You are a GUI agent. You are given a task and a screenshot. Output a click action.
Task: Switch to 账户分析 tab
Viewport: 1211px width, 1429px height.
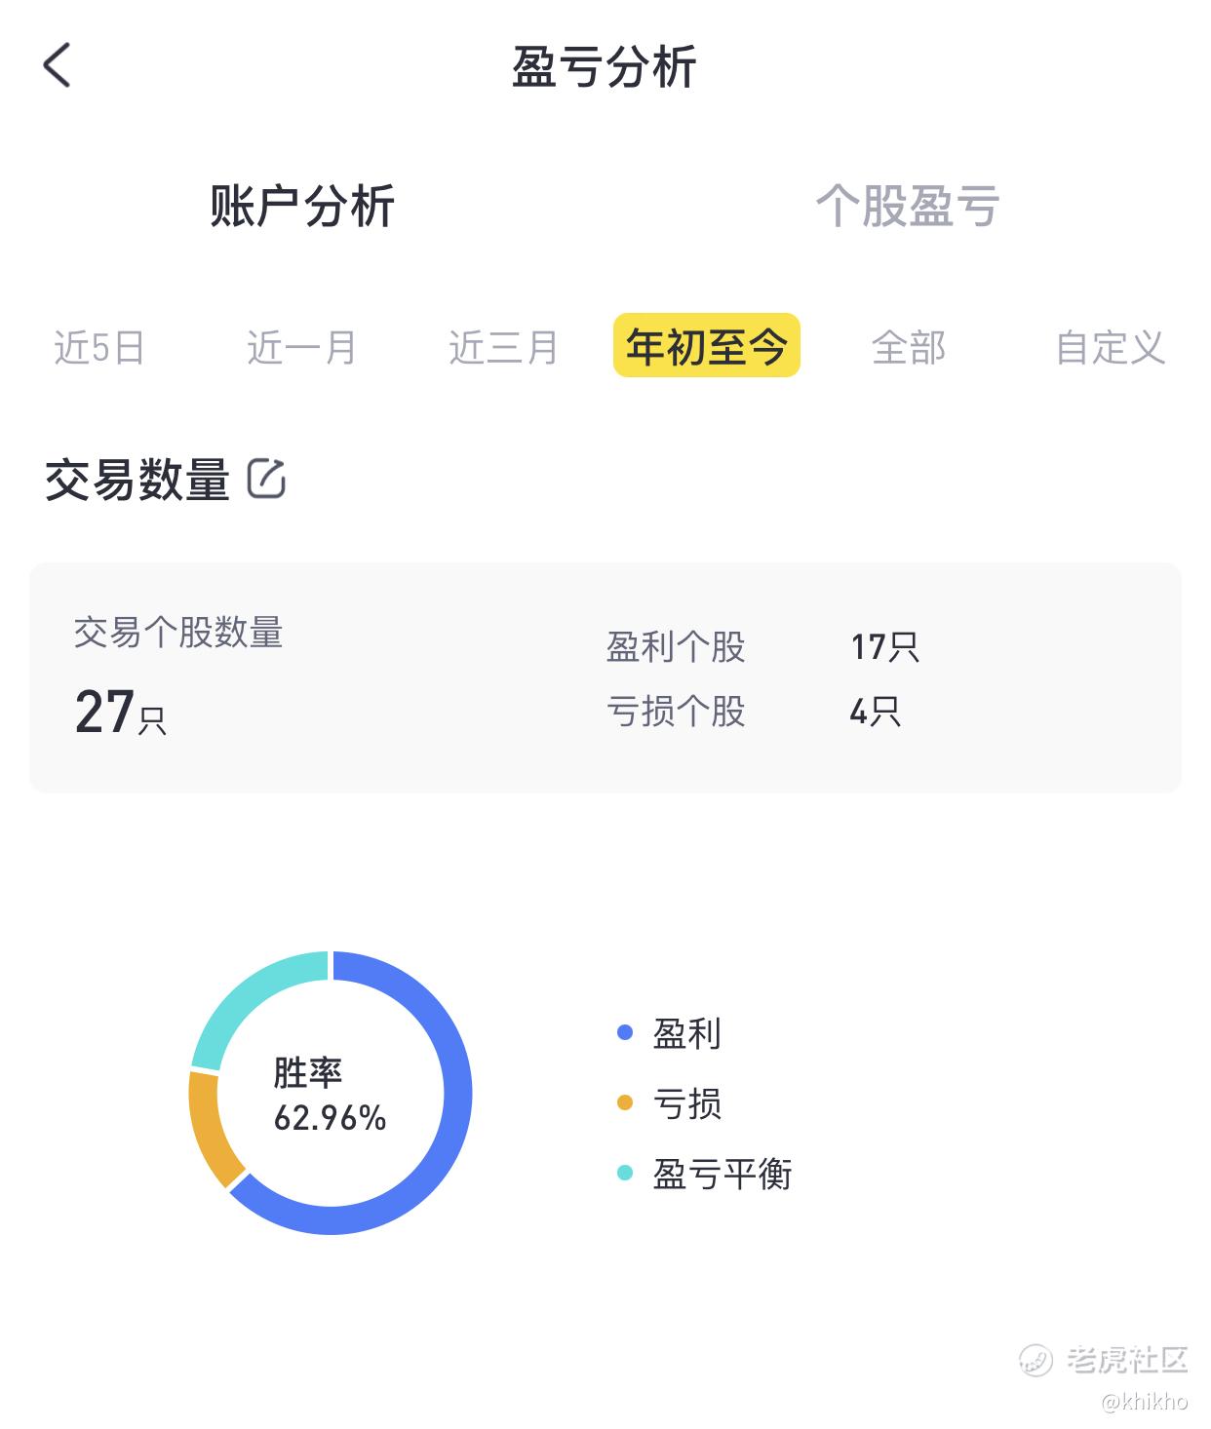pos(302,206)
